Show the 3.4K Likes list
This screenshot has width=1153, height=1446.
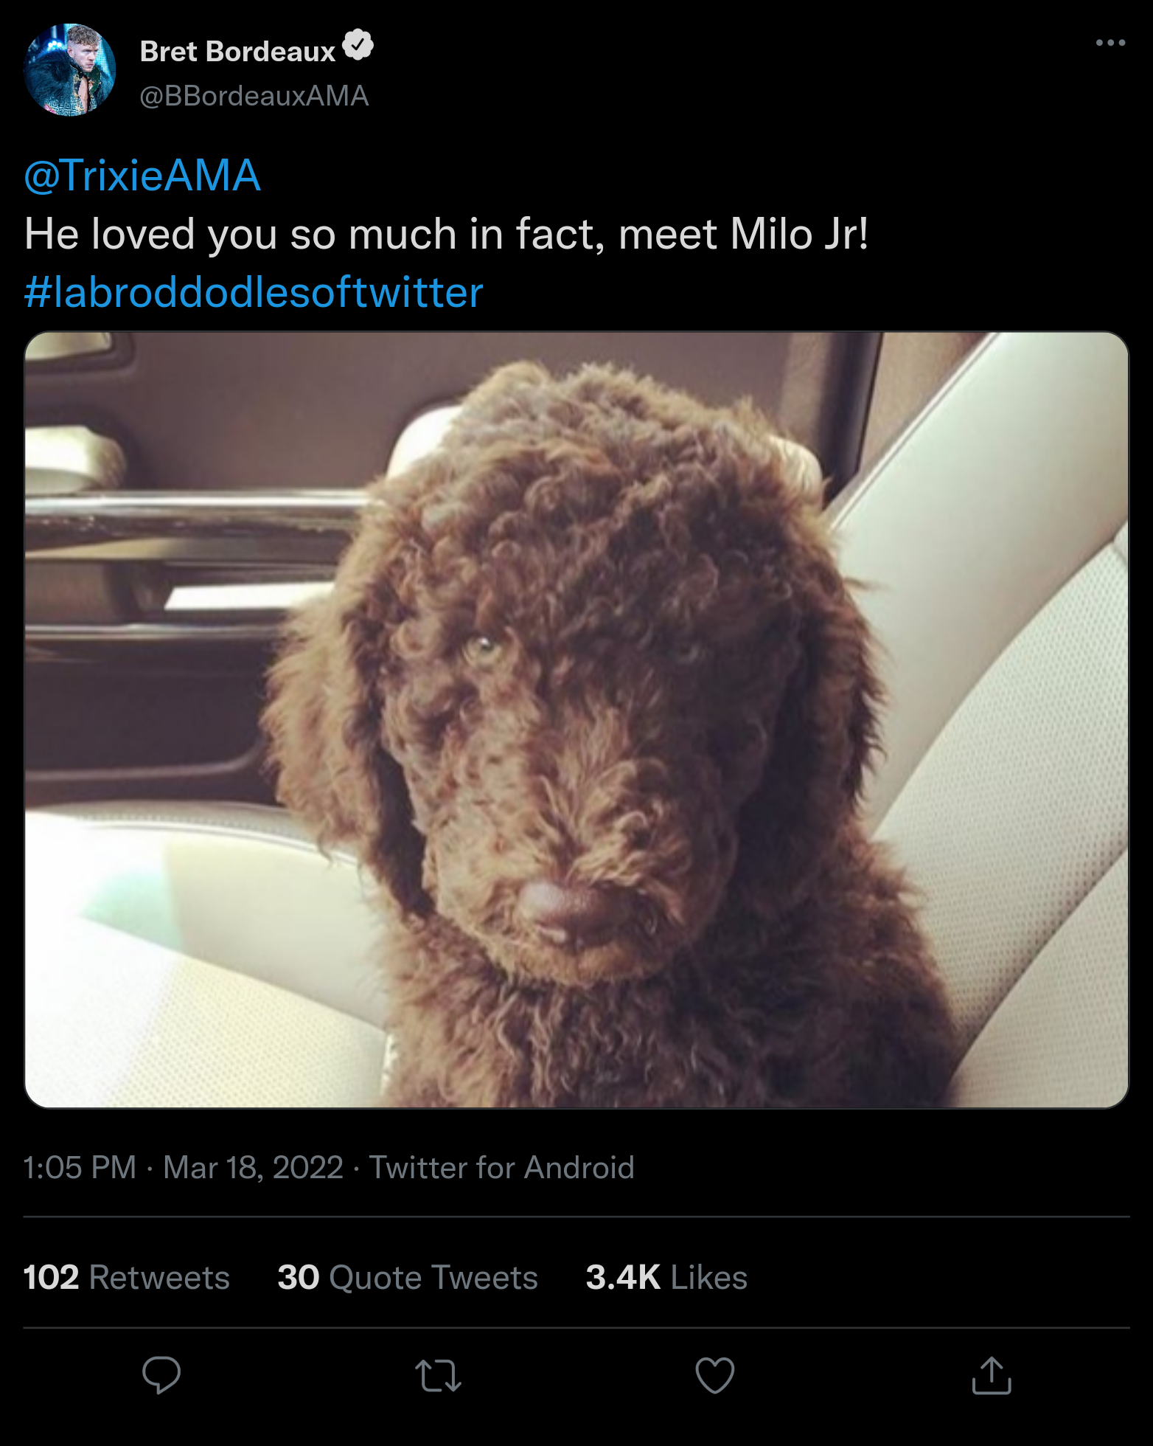point(666,1277)
